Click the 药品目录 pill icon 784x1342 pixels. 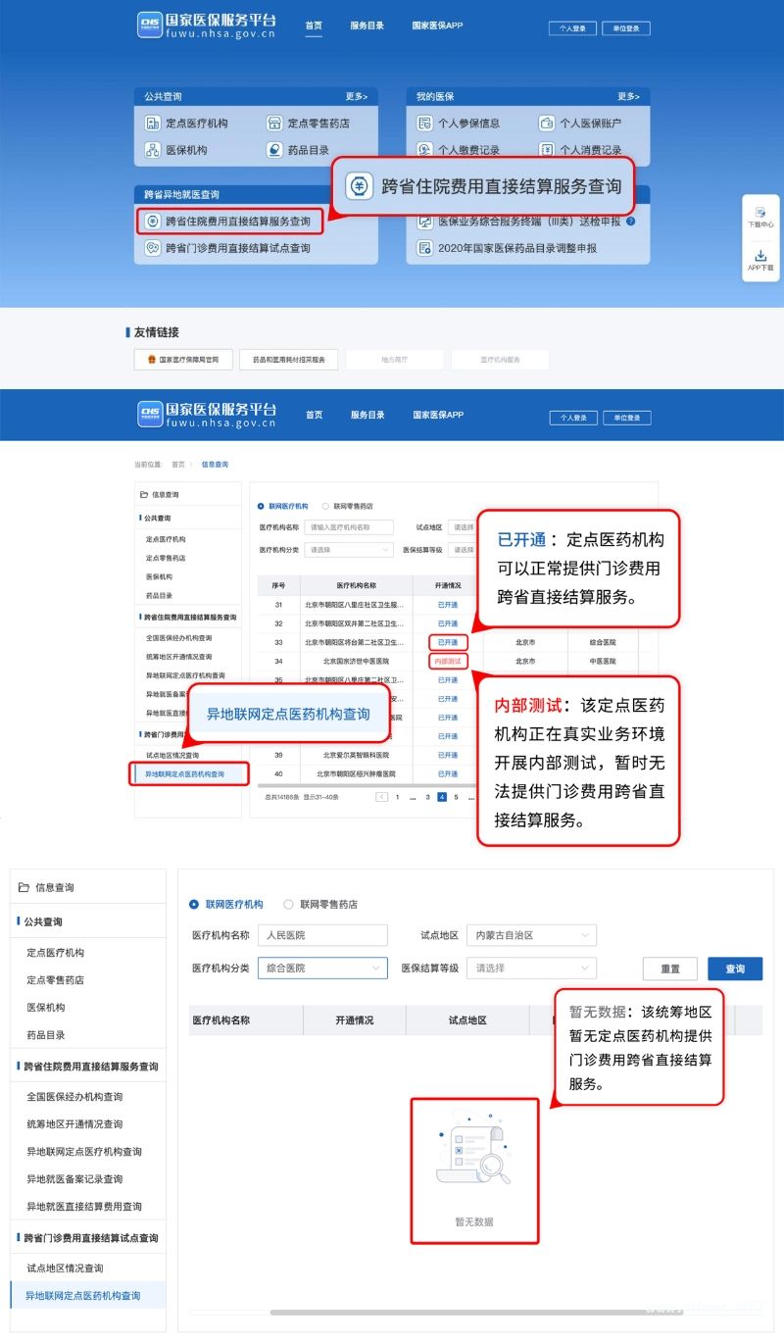click(x=274, y=150)
